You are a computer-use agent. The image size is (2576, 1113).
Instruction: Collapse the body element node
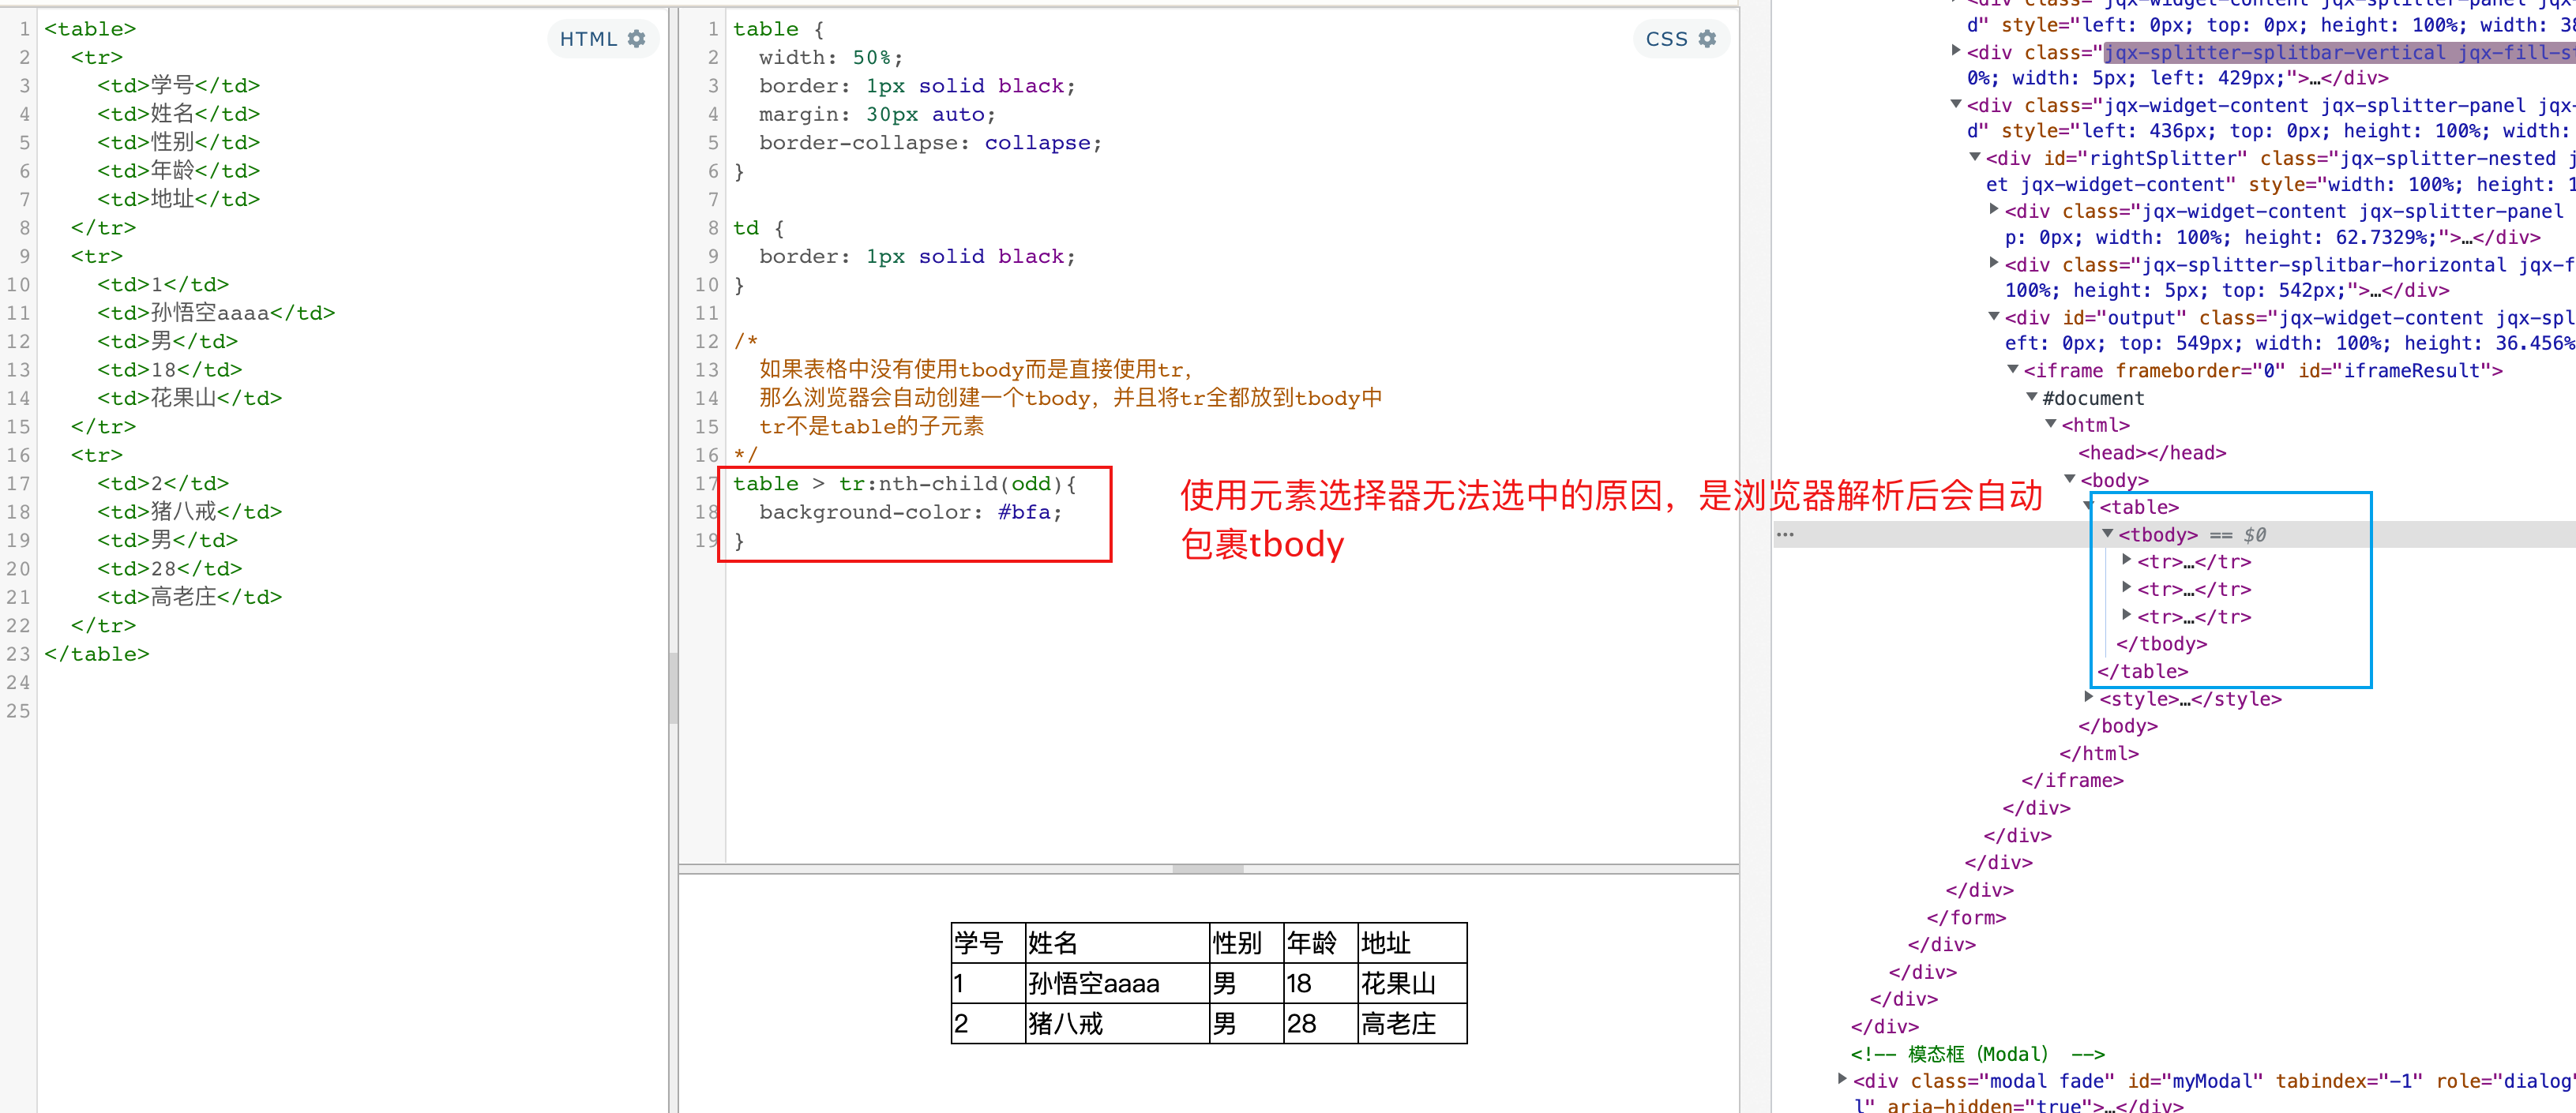[x=2070, y=480]
